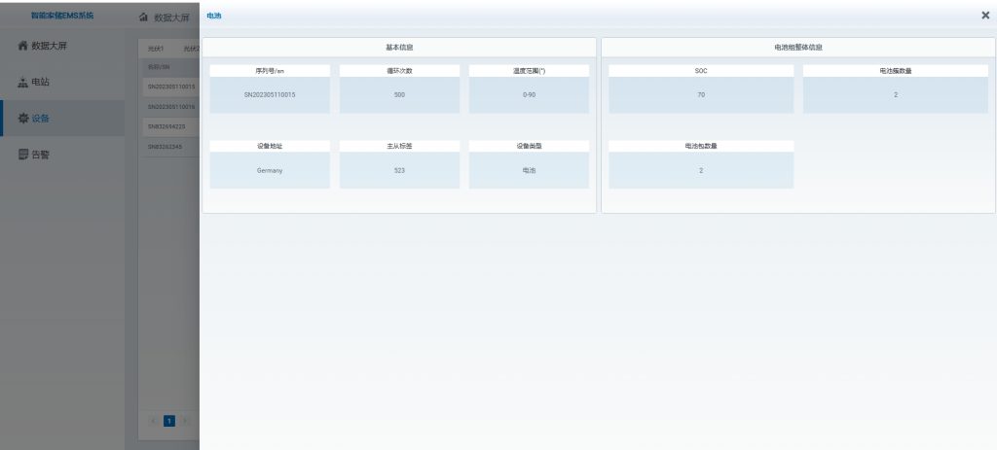The image size is (997, 450).
Task: Switch to the 光伏1 tab
Action: [x=157, y=48]
